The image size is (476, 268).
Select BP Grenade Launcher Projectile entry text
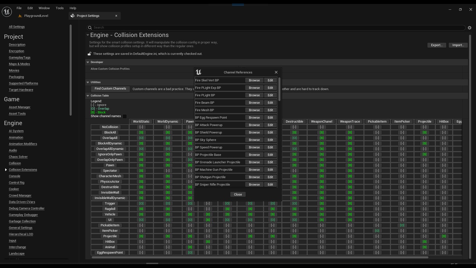(218, 162)
